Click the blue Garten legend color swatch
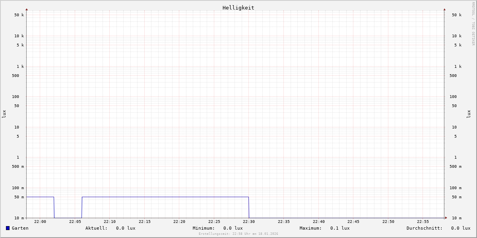Screen dimensions: 477x238 (8, 228)
